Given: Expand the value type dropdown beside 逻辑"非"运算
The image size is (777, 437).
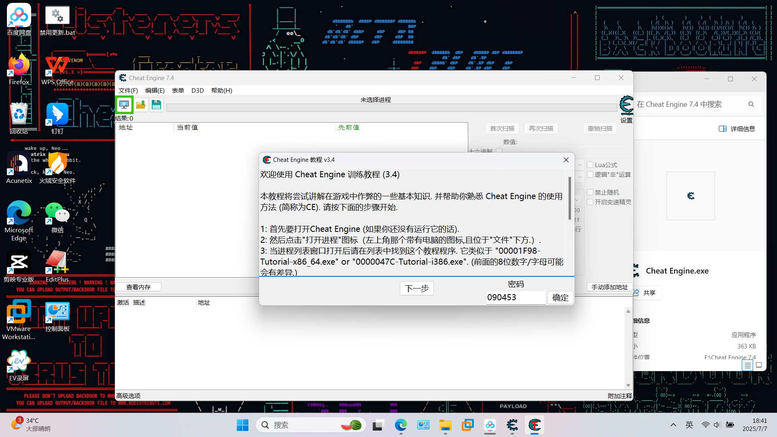Looking at the screenshot, I should tap(580, 177).
